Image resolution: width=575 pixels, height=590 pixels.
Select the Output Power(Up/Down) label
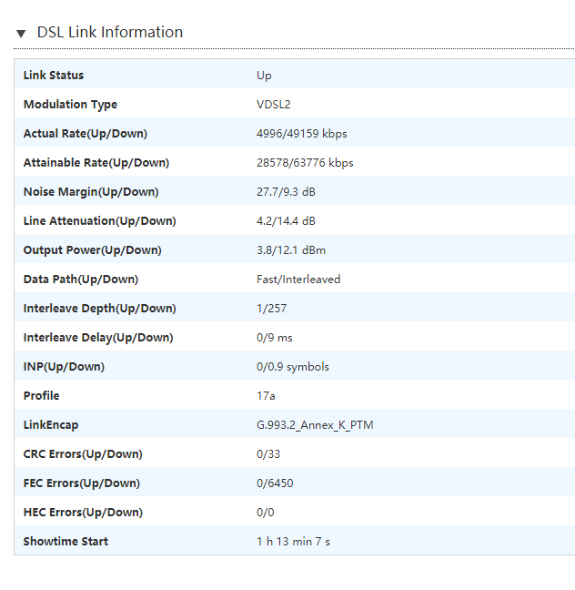point(92,250)
